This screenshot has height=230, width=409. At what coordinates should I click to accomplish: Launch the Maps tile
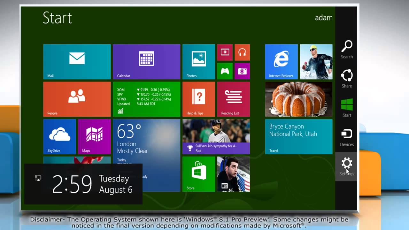[x=94, y=136]
